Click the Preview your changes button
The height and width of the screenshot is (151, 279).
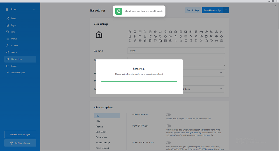pos(20,135)
